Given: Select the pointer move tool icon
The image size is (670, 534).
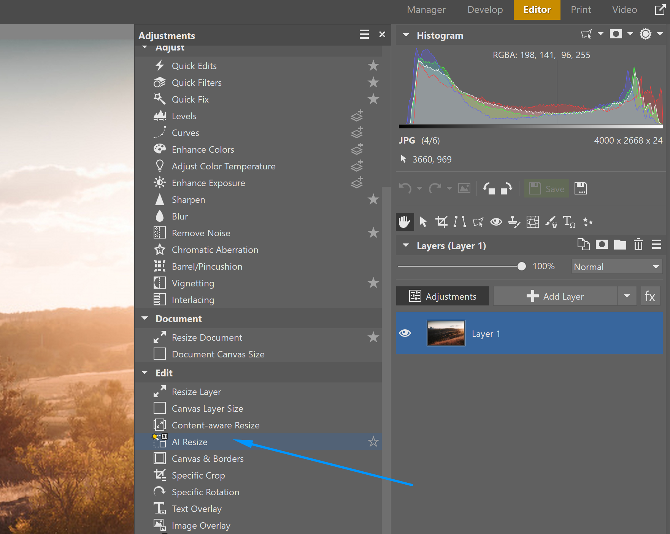Looking at the screenshot, I should [x=423, y=221].
